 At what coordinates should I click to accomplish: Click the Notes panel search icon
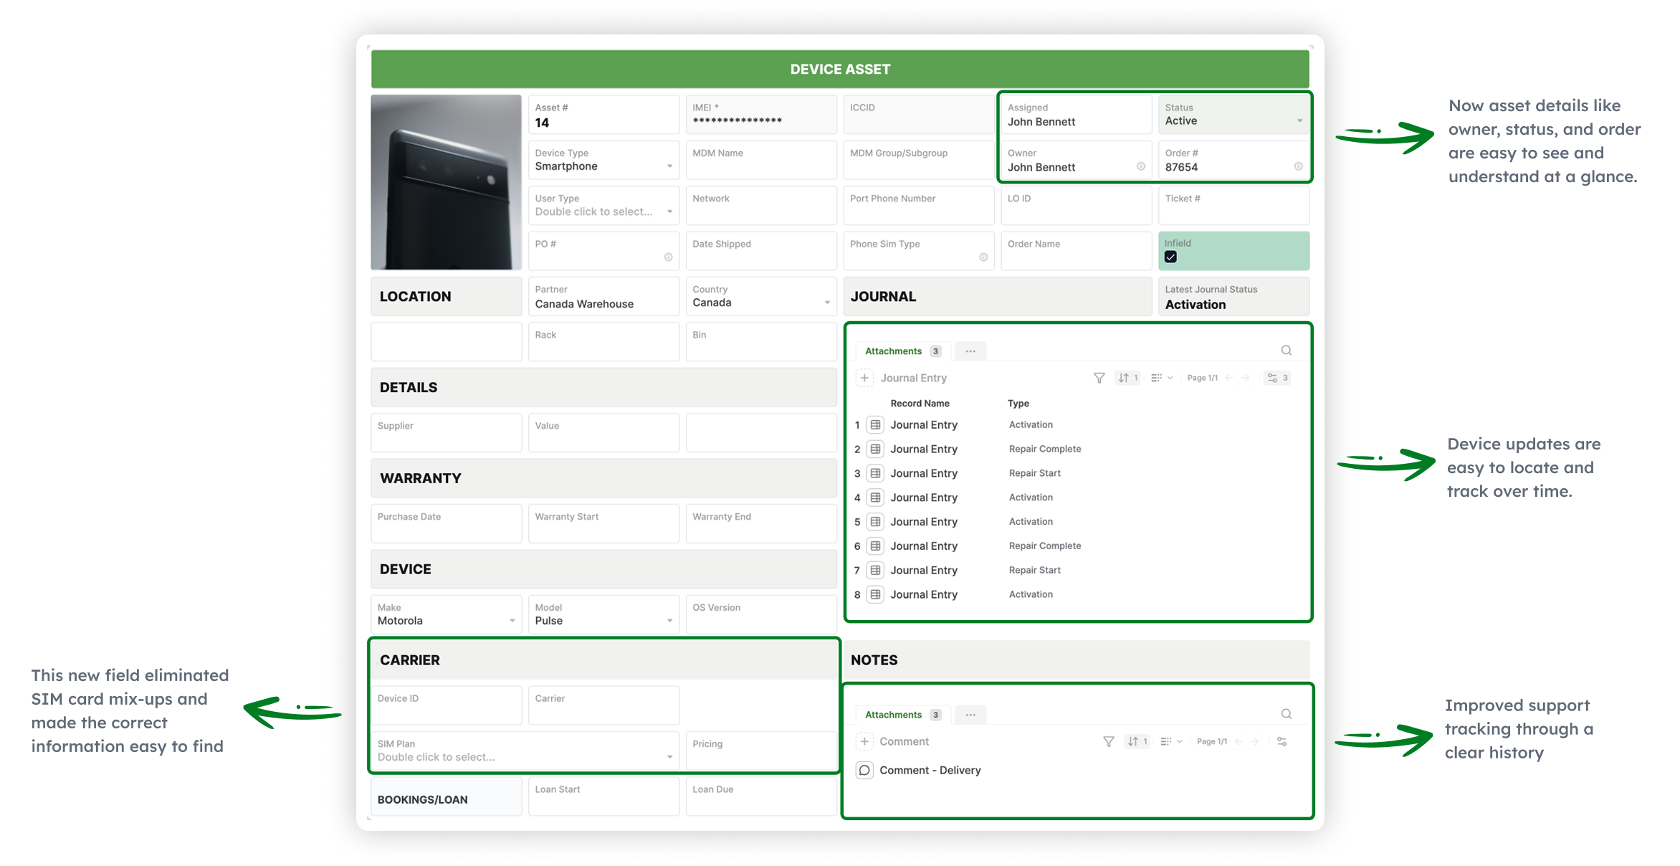click(x=1286, y=714)
